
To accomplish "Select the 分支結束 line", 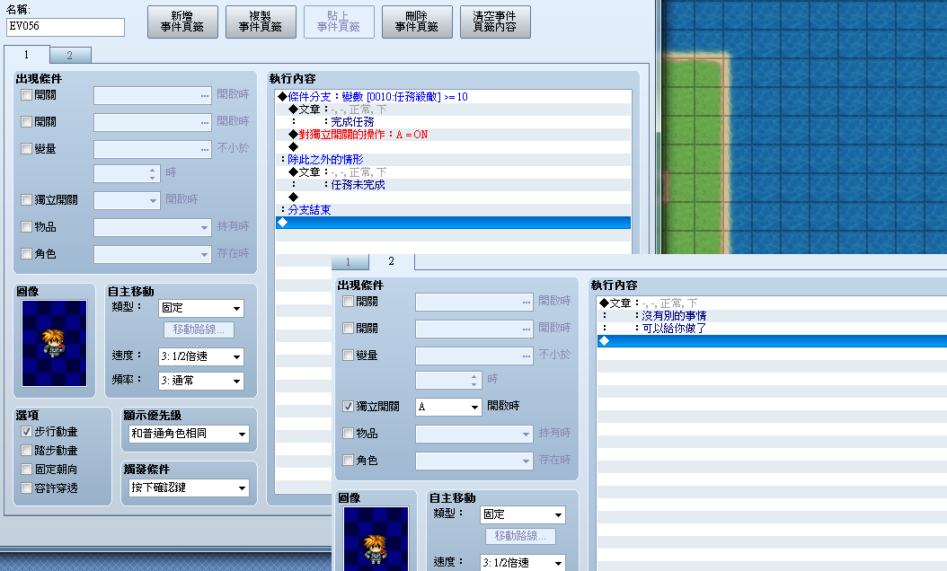I will point(454,210).
